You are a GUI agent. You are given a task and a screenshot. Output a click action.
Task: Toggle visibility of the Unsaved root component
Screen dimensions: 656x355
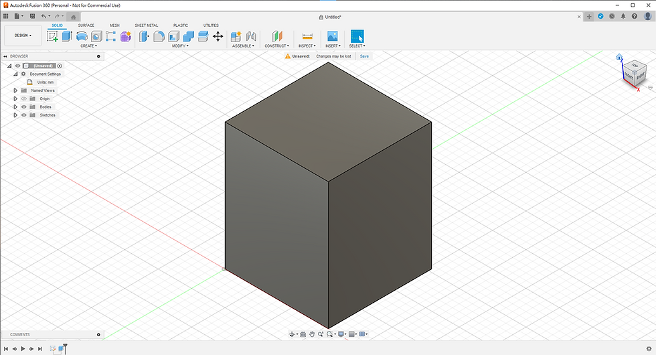click(17, 66)
